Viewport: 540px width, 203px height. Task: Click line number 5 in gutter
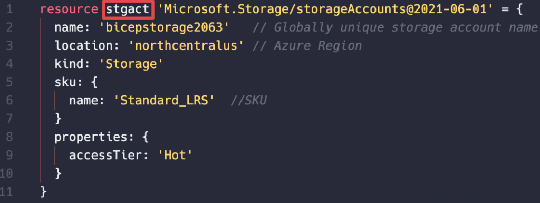coord(9,82)
